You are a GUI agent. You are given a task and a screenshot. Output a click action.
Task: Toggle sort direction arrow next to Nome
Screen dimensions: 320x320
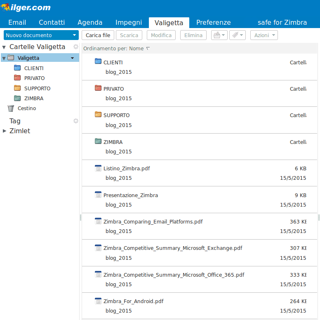click(148, 49)
